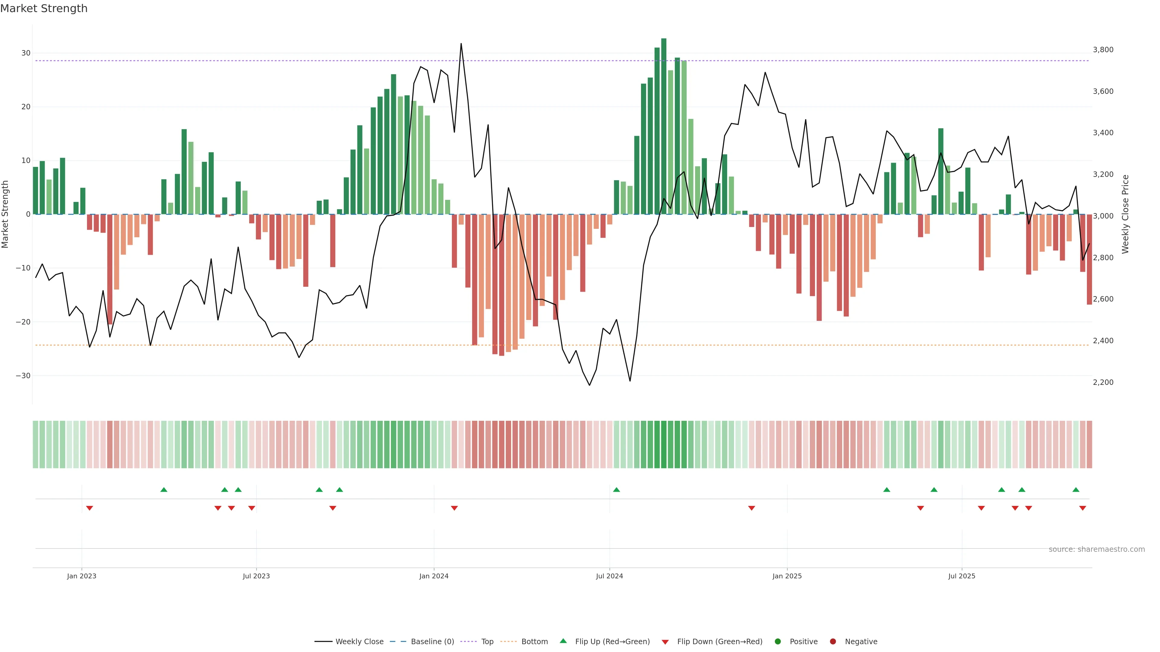Click the first Flip Up triangle in 2023
This screenshot has width=1160, height=652.
tap(164, 490)
